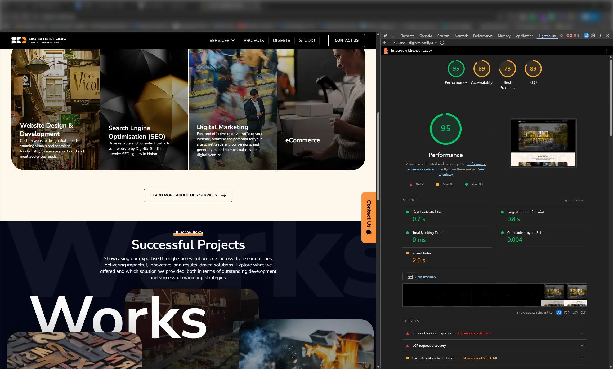Open Digests in site navigation
613x369 pixels.
[281, 40]
